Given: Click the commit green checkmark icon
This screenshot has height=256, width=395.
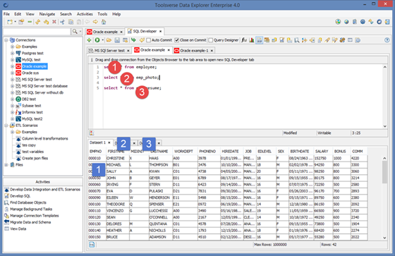Looking at the screenshot, I should (x=133, y=40).
